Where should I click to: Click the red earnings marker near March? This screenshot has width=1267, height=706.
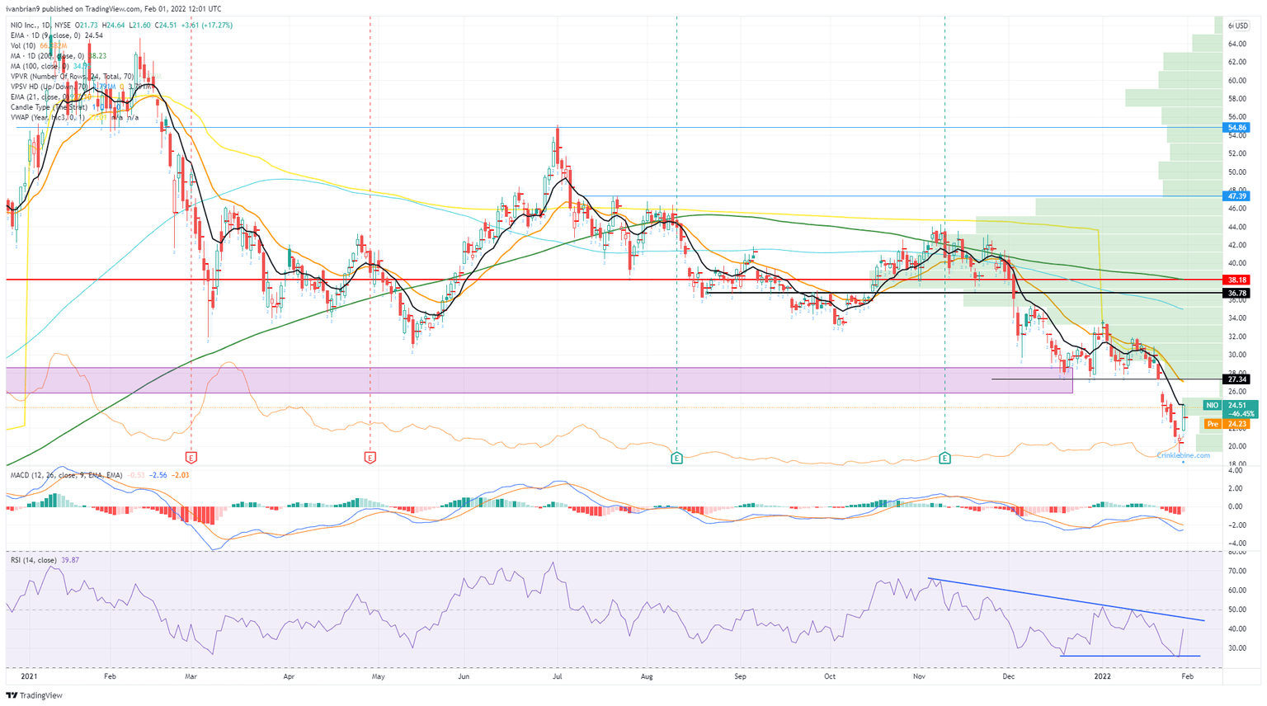coord(191,458)
